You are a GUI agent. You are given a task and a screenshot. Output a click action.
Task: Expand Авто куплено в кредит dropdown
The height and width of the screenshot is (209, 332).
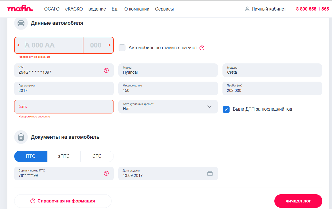coord(209,107)
